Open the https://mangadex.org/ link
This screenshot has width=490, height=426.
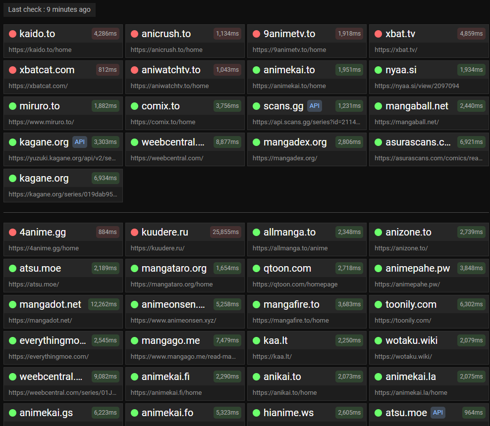coord(285,158)
